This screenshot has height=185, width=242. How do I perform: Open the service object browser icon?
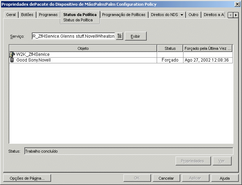pyautogui.click(x=120, y=36)
